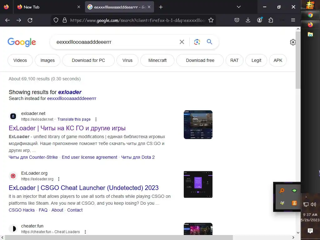This screenshot has width=320, height=240.
Task: Open more options for exloader.org result
Action: point(58,179)
